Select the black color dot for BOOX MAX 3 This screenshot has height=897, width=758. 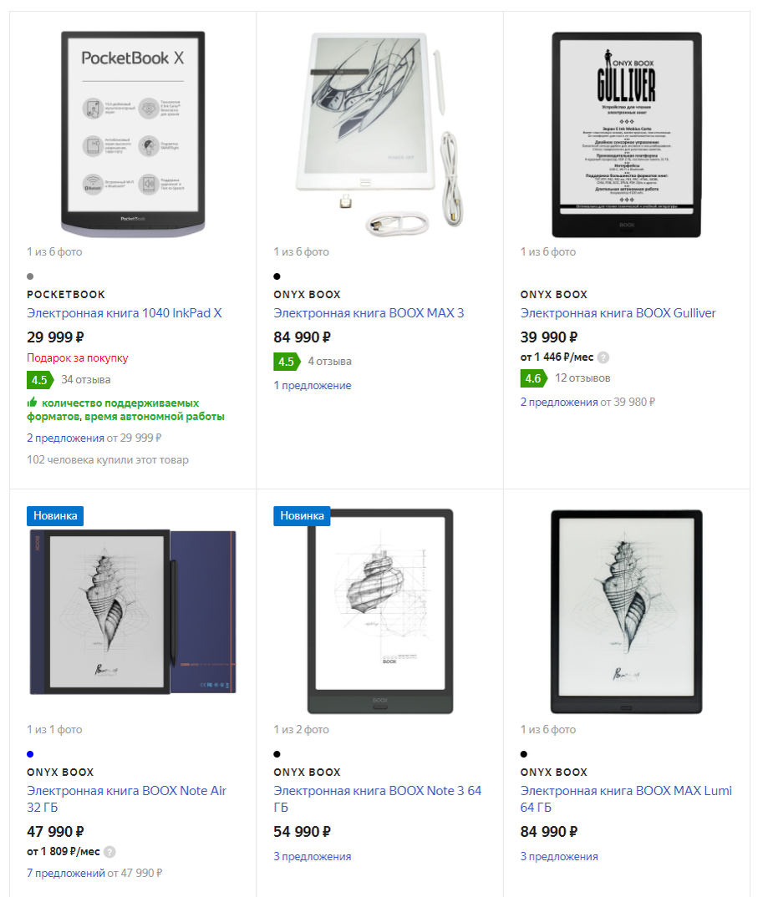pos(277,276)
